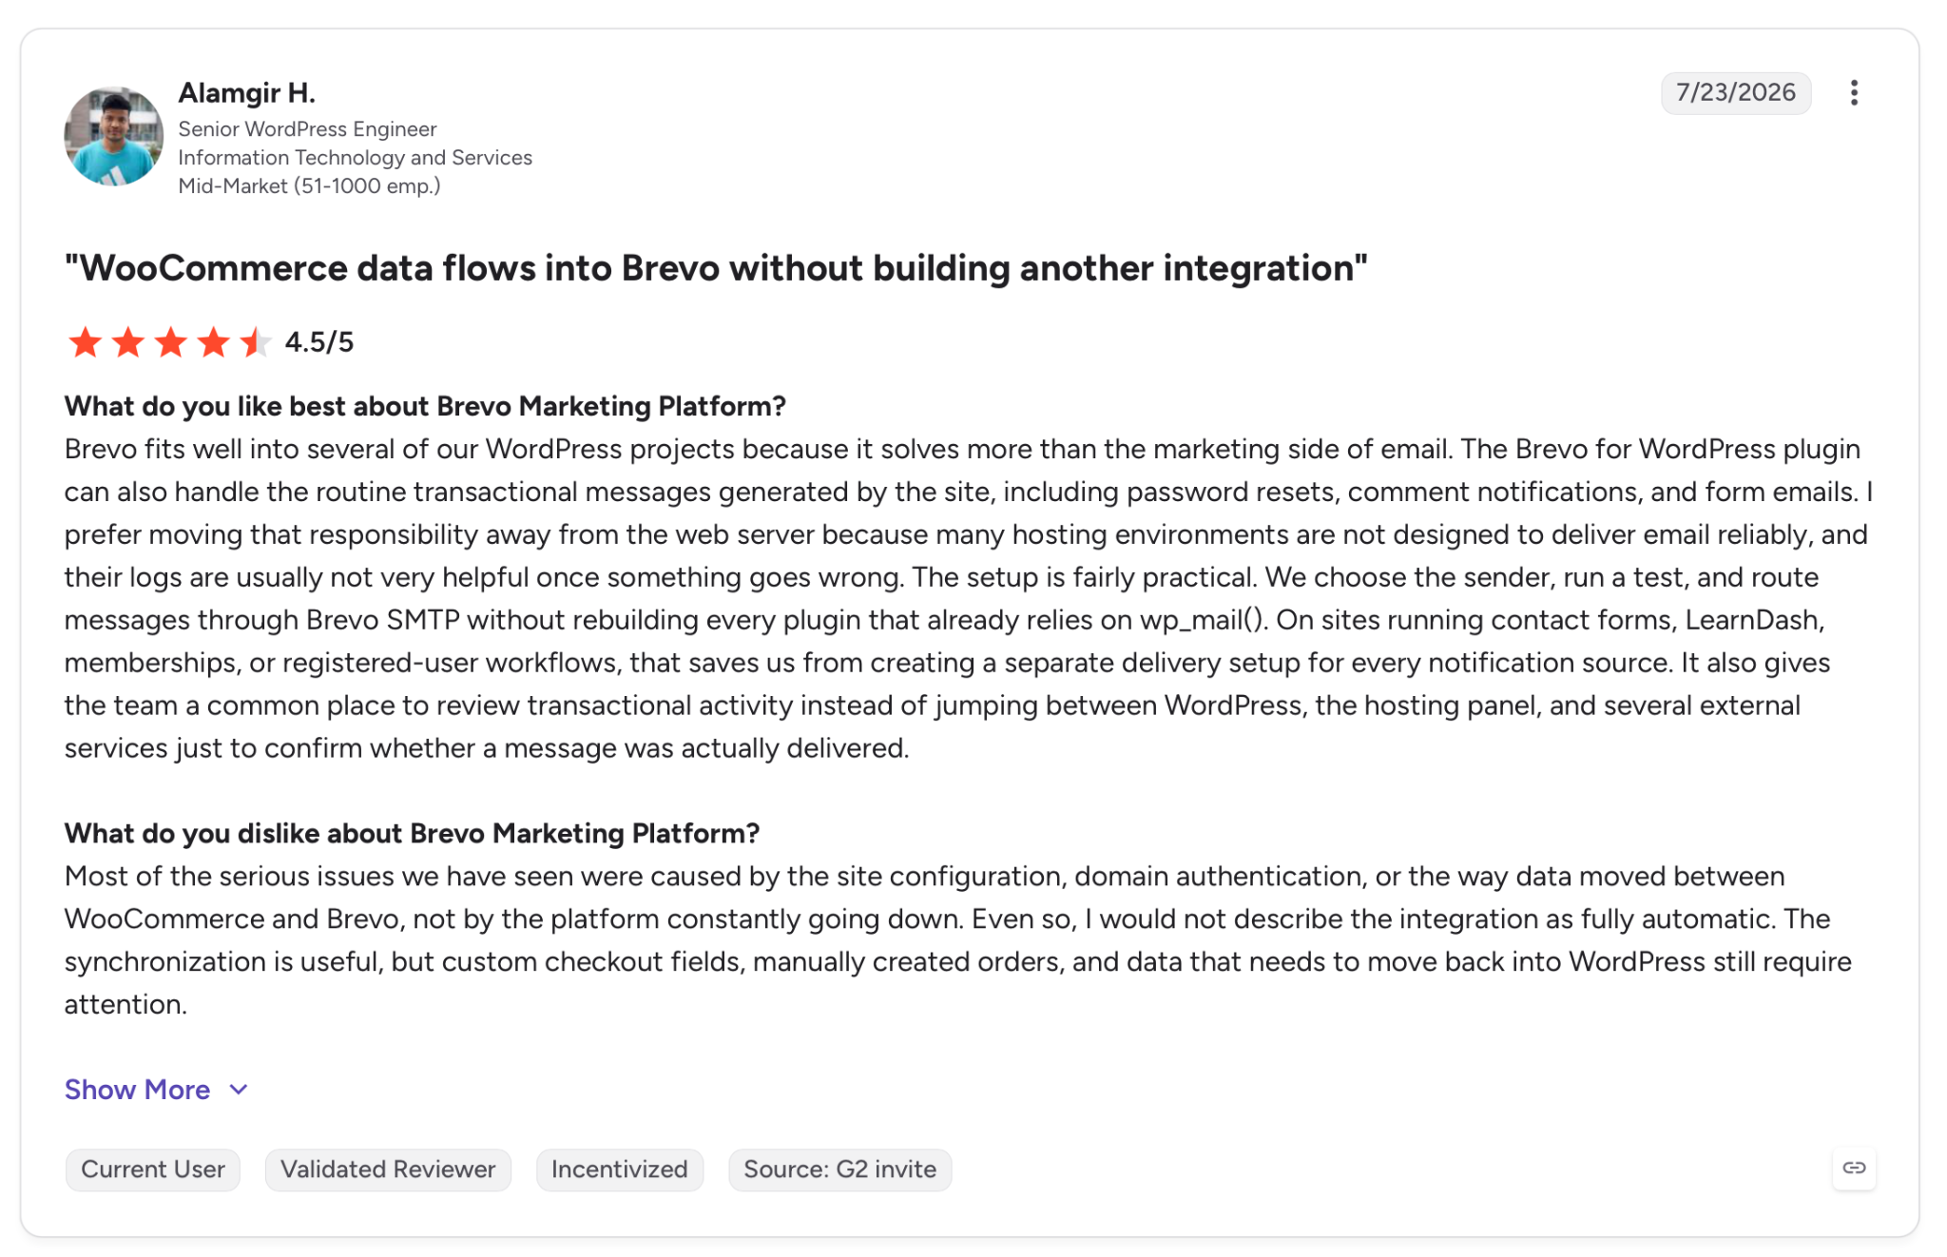The height and width of the screenshot is (1257, 1947).
Task: Select the Current User tag
Action: (152, 1170)
